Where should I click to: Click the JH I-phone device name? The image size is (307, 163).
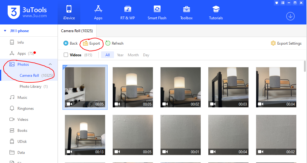pos(19,31)
